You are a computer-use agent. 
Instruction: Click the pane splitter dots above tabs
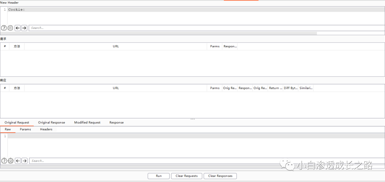point(192,119)
